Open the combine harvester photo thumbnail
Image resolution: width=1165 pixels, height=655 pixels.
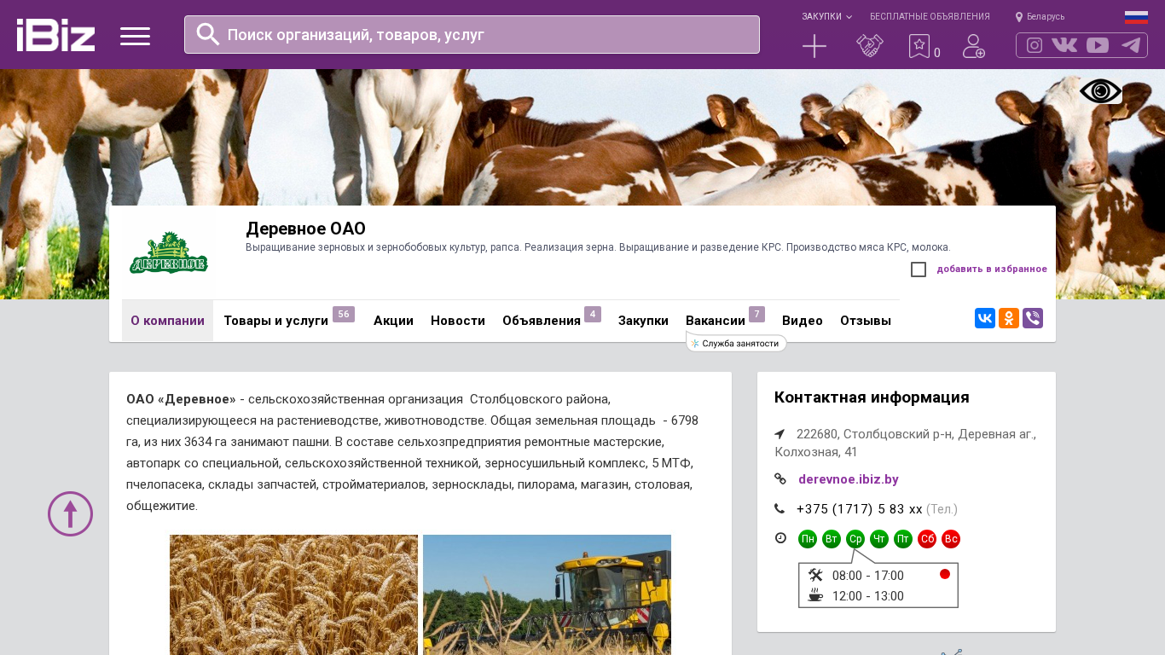pyautogui.click(x=547, y=594)
